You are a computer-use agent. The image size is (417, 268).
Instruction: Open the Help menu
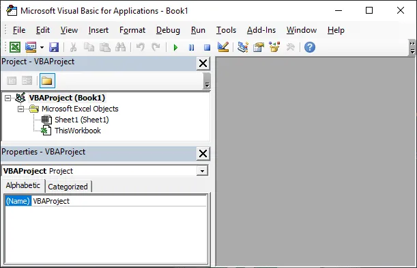tap(336, 30)
